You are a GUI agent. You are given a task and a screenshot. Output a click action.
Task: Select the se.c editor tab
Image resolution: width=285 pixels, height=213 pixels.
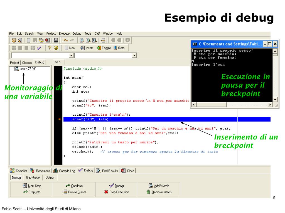click(58, 62)
